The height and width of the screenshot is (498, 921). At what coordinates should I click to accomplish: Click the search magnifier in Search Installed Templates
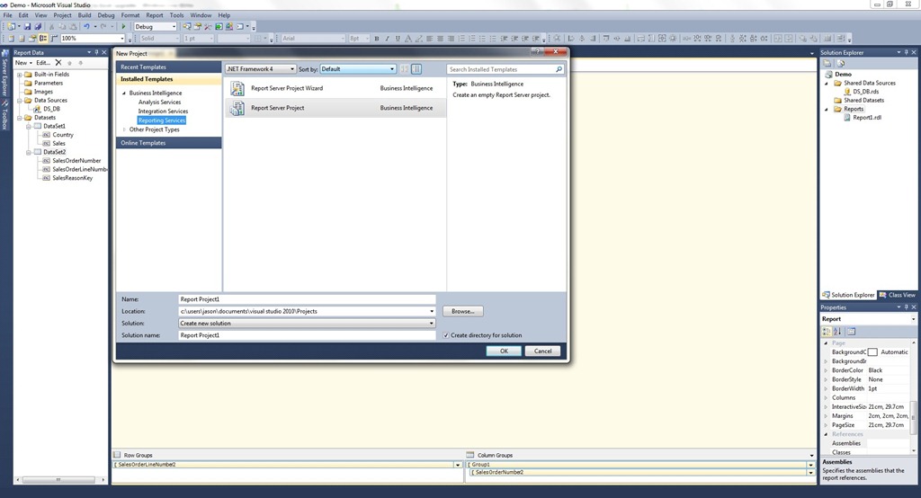(x=559, y=69)
